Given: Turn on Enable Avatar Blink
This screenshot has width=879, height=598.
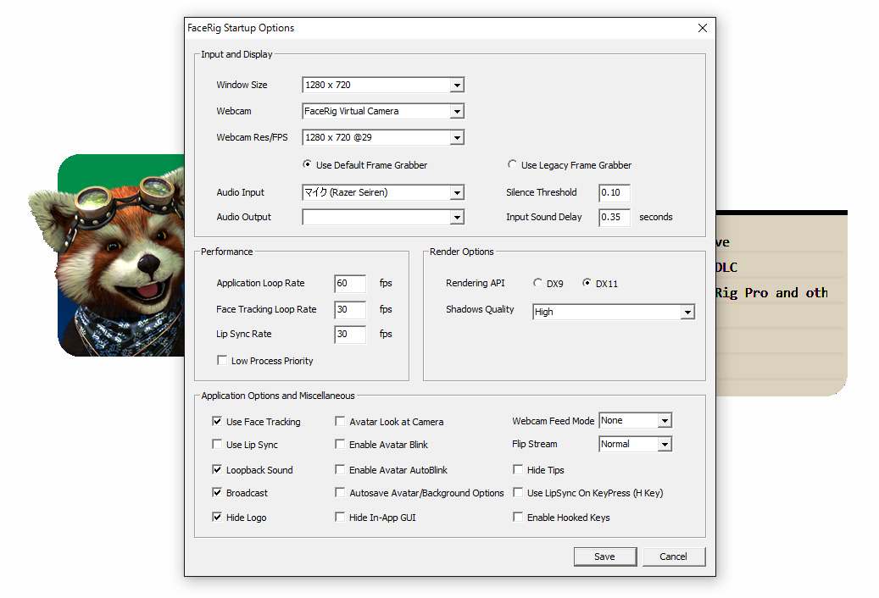Looking at the screenshot, I should [341, 445].
